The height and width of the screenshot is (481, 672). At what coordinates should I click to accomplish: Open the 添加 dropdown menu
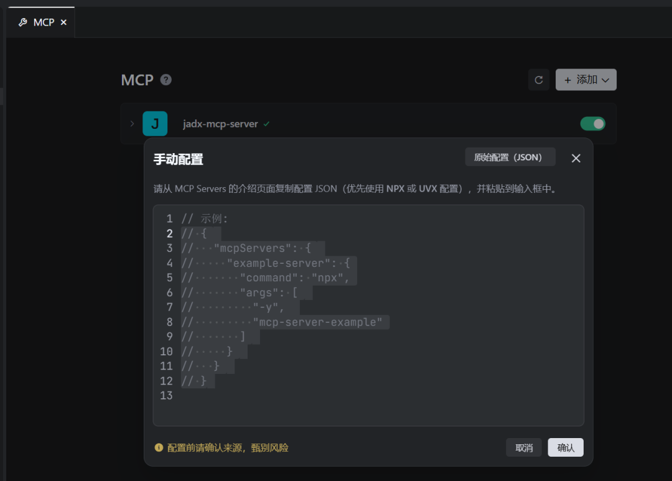pos(586,80)
